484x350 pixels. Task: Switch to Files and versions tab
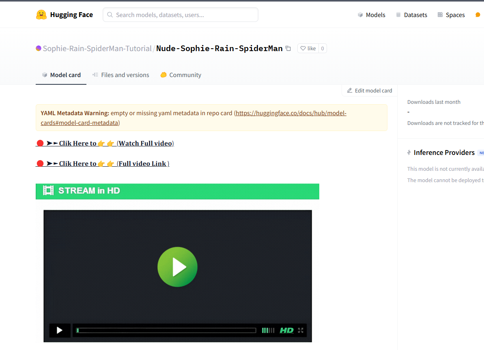pyautogui.click(x=120, y=75)
